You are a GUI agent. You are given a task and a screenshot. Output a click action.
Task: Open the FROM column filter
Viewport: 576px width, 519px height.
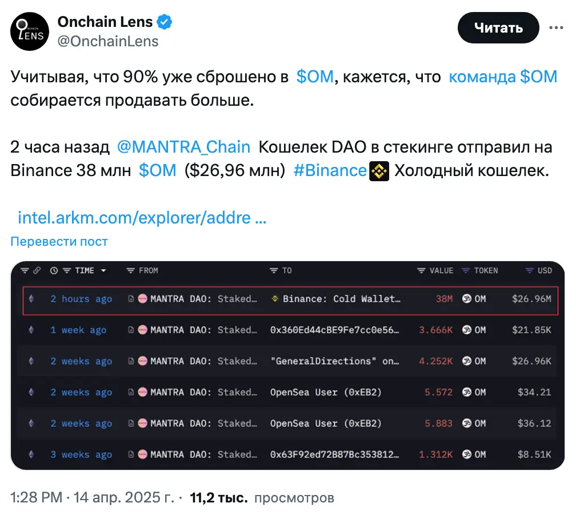(x=131, y=270)
